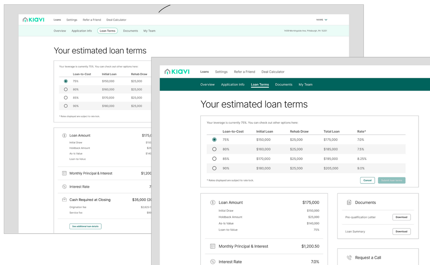Select the 75% loan-to-cost radio in front window
430x265 pixels.
pos(214,139)
